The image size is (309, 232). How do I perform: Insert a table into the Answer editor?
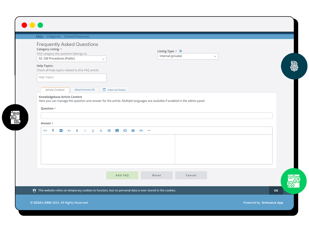pos(133,130)
